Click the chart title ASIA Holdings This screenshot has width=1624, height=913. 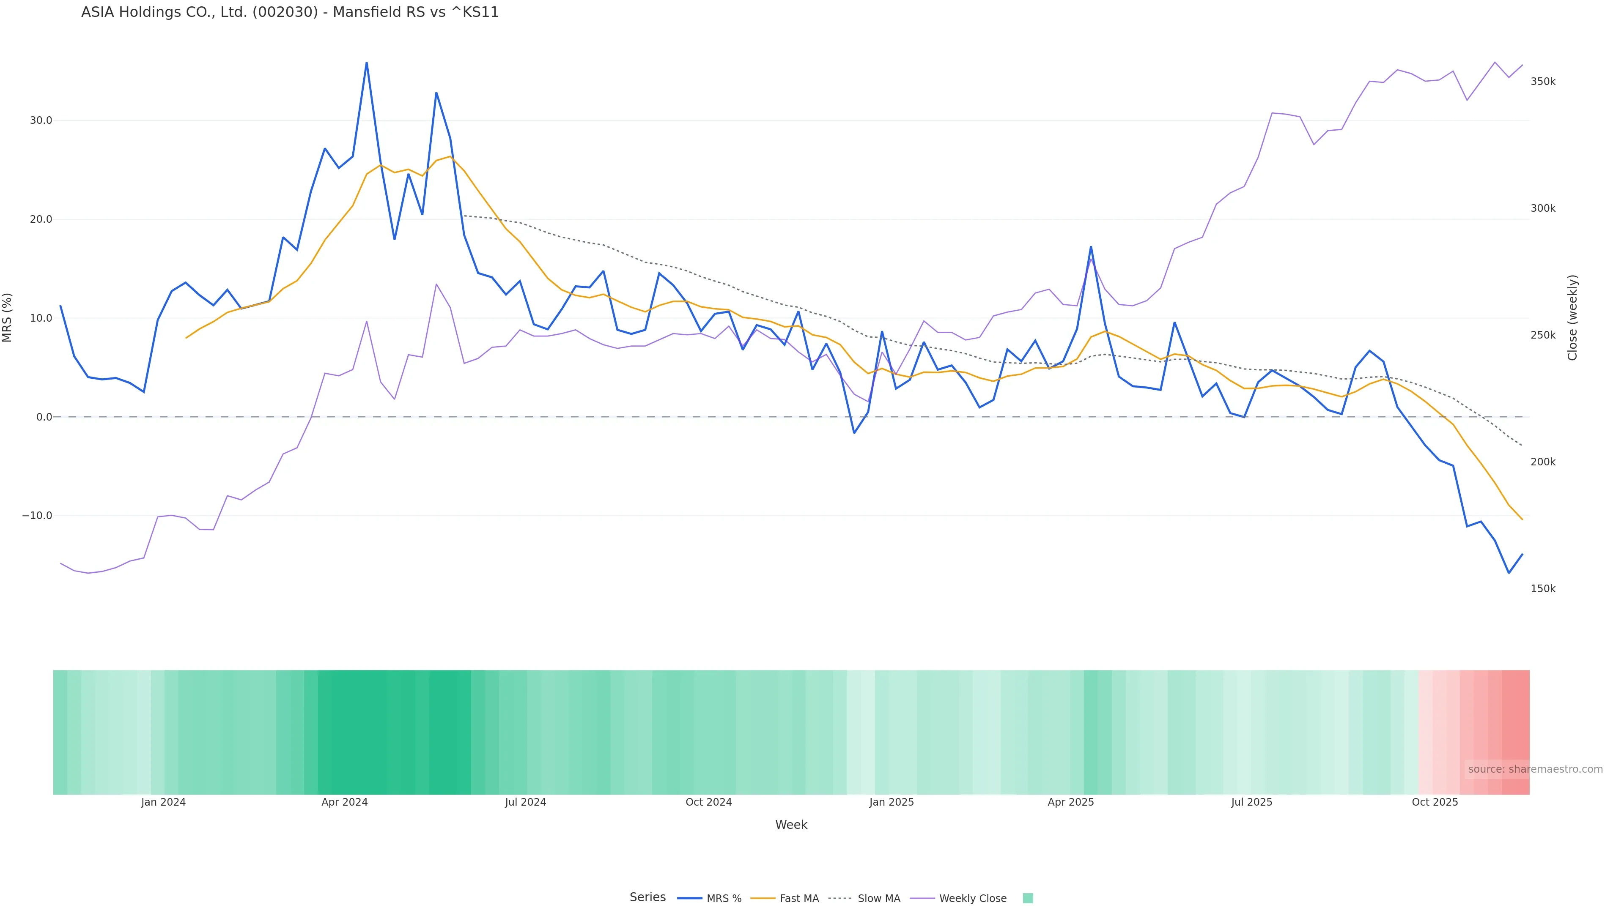coord(289,13)
